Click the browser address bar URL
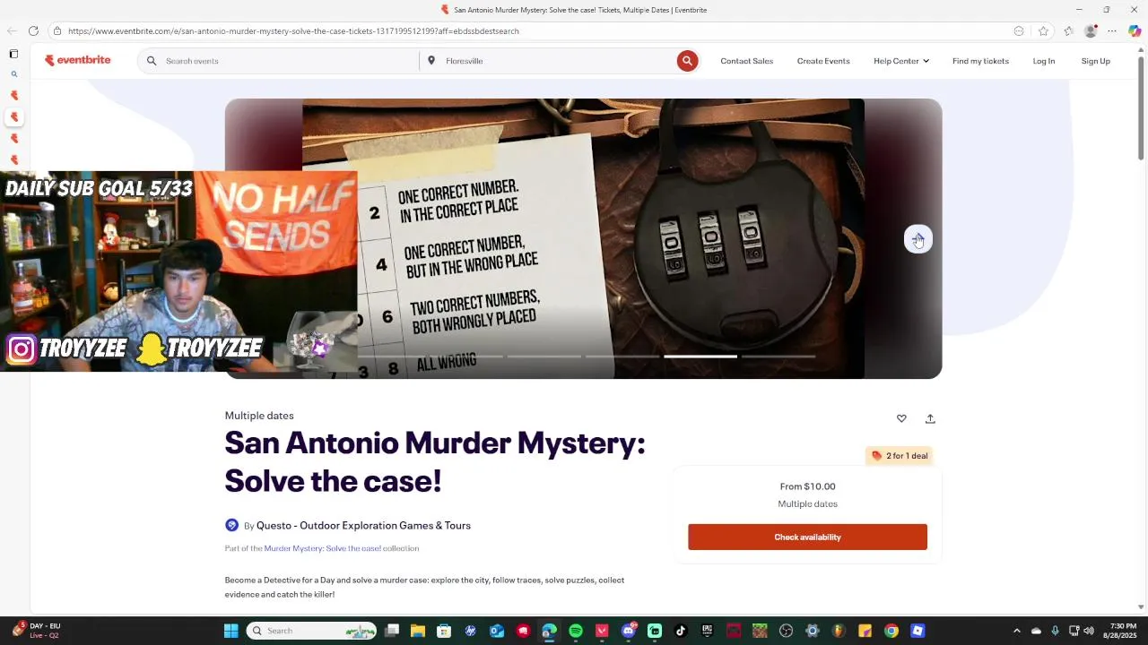The height and width of the screenshot is (645, 1148). click(293, 30)
